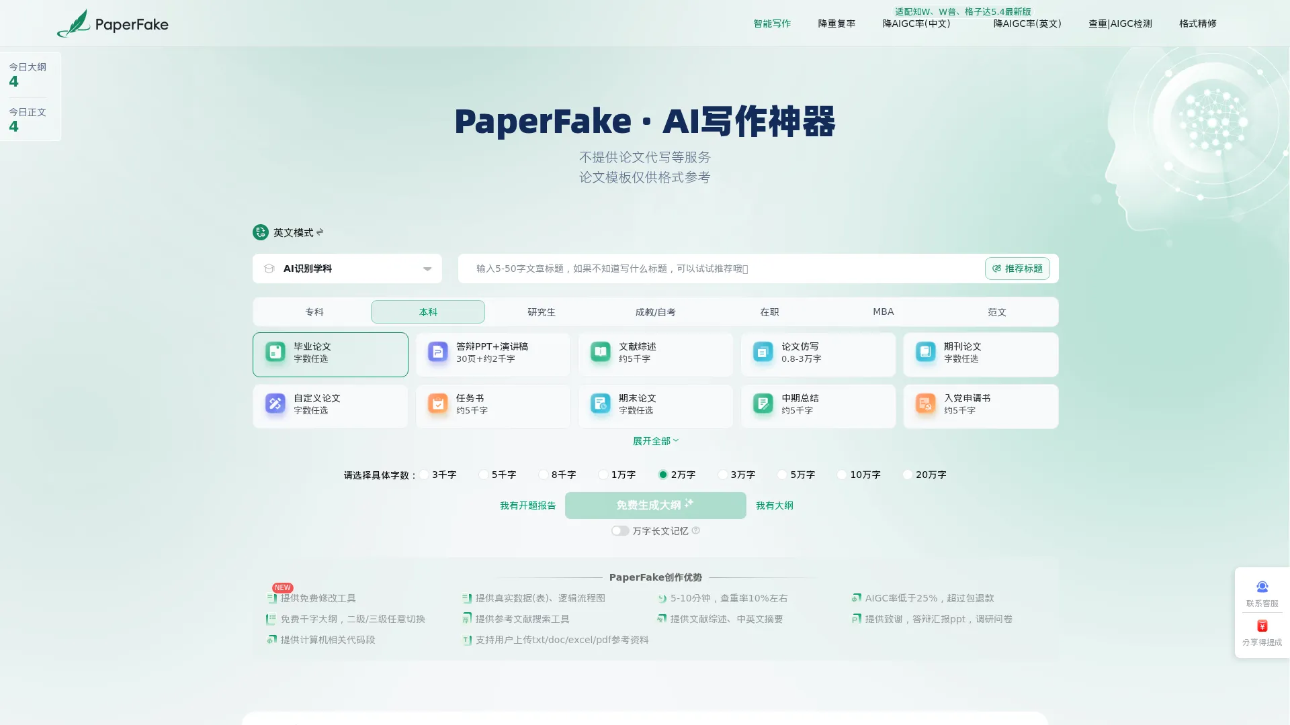Click the 答辩PPT+演讲稿 icon
This screenshot has height=725, width=1290.
[437, 352]
